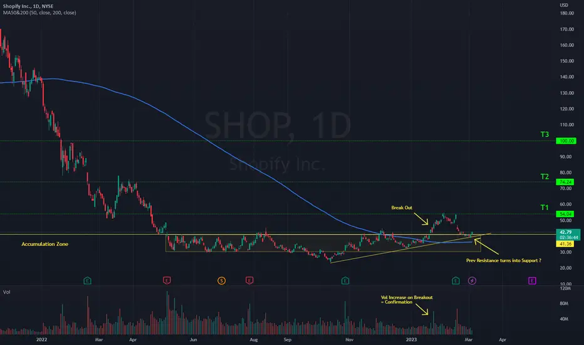
Task: Click the 80M volume axis value
Action: tap(564, 304)
